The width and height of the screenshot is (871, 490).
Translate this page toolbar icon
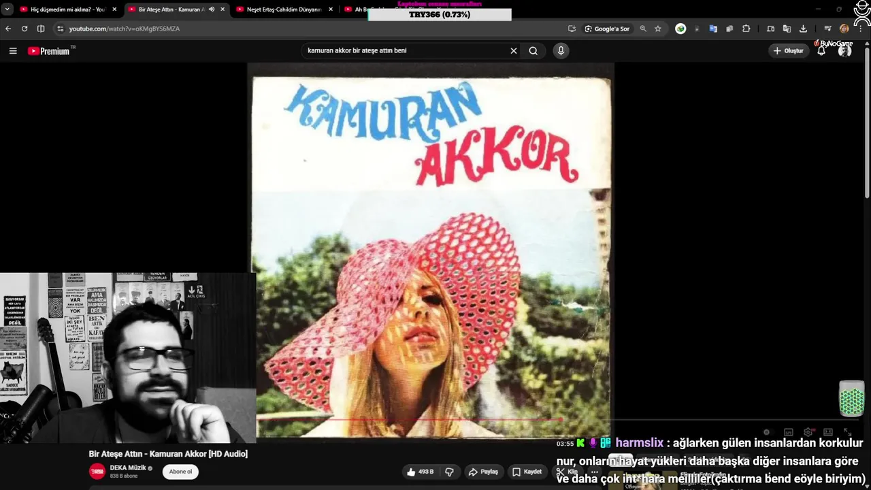787,29
